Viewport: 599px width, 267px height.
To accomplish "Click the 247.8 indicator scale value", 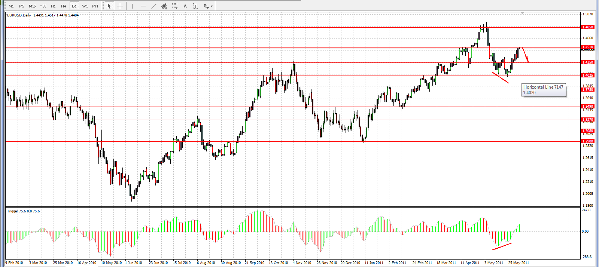I will [586, 210].
